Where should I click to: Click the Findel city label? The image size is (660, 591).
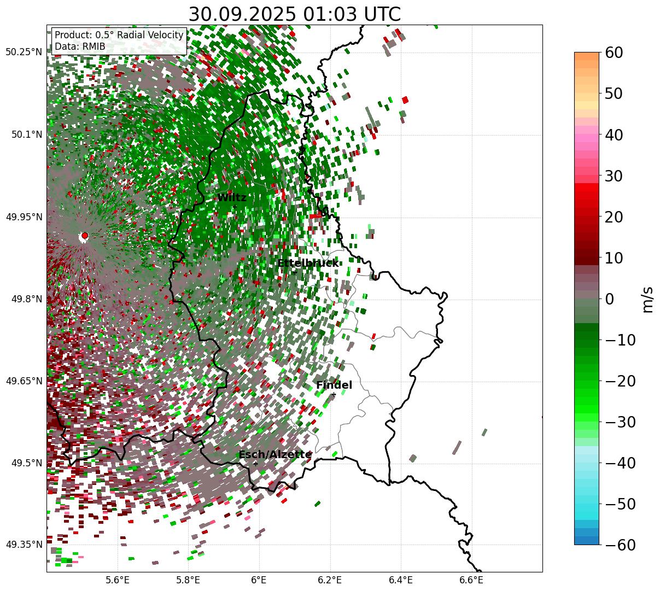click(334, 385)
